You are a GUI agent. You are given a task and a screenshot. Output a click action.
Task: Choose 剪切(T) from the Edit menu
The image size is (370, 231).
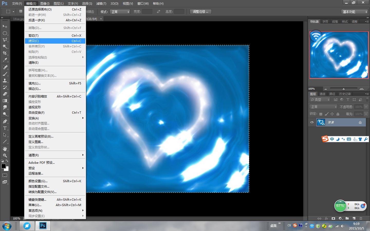tap(55, 35)
